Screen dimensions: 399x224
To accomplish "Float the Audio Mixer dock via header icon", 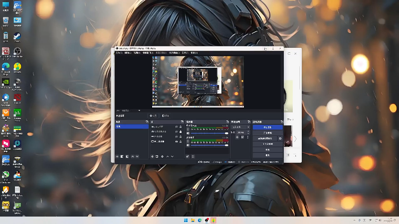I will pyautogui.click(x=227, y=122).
